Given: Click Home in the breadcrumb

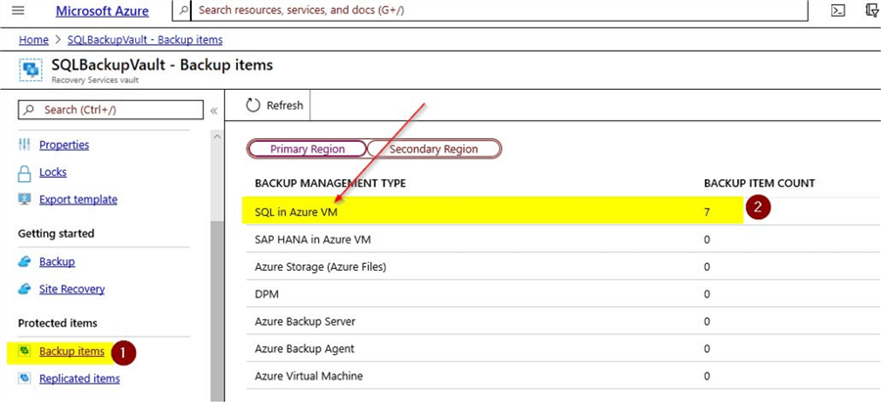Looking at the screenshot, I should pos(33,40).
